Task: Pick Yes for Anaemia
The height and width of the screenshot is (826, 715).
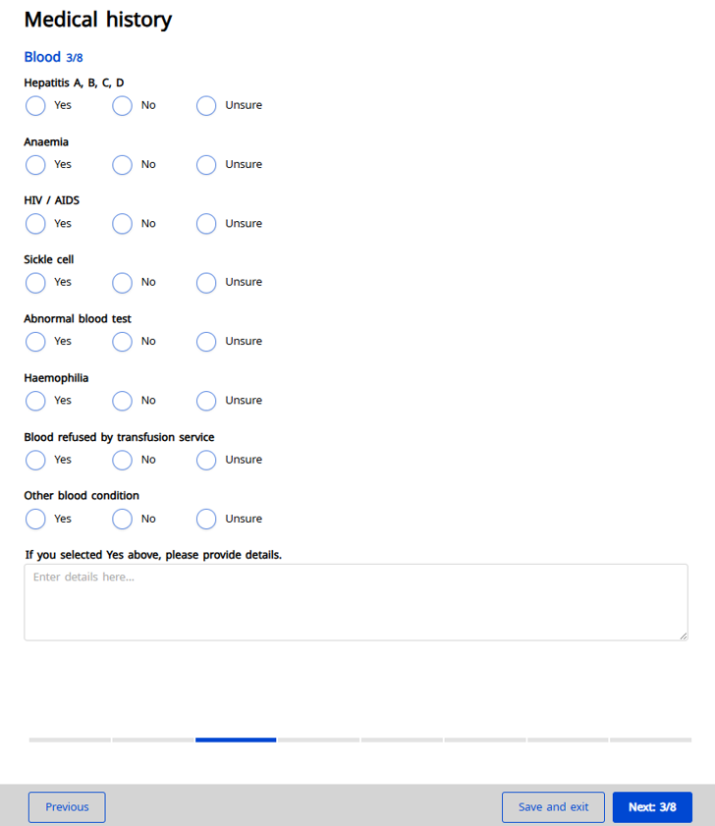Action: (35, 165)
